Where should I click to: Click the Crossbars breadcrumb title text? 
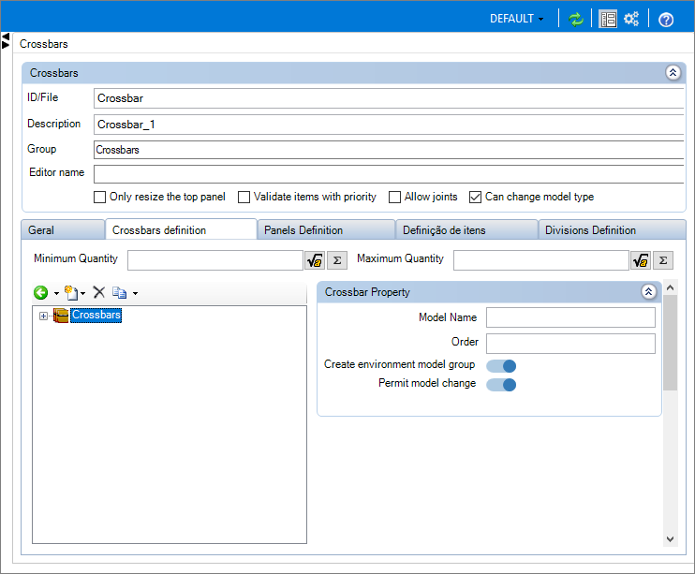[x=43, y=44]
